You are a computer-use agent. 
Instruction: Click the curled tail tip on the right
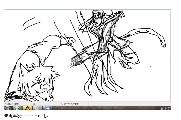click(163, 45)
